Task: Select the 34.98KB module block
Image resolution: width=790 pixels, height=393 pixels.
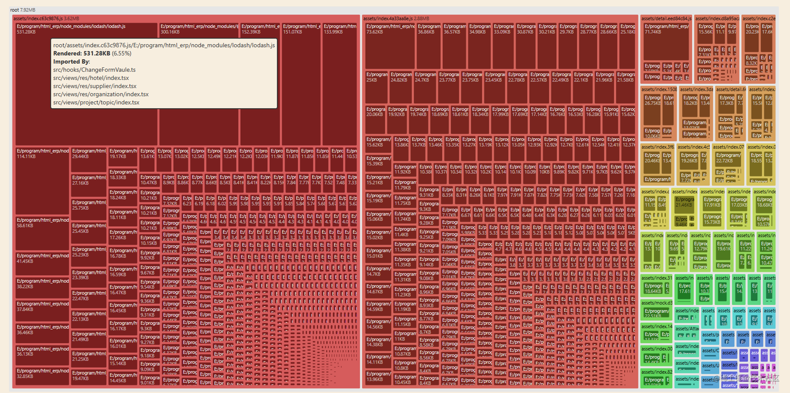Action: (479, 46)
